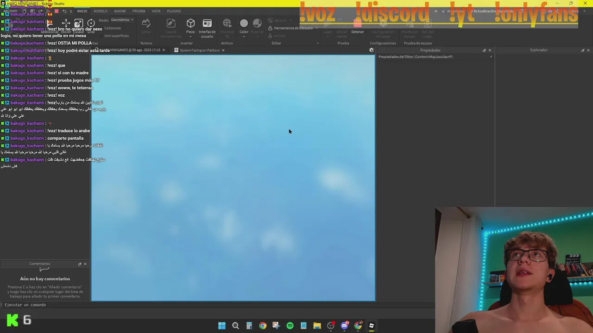593x333 pixels.
Task: Select the MINIGAMES 05 ago. 2025 tab
Action: pyautogui.click(x=132, y=50)
